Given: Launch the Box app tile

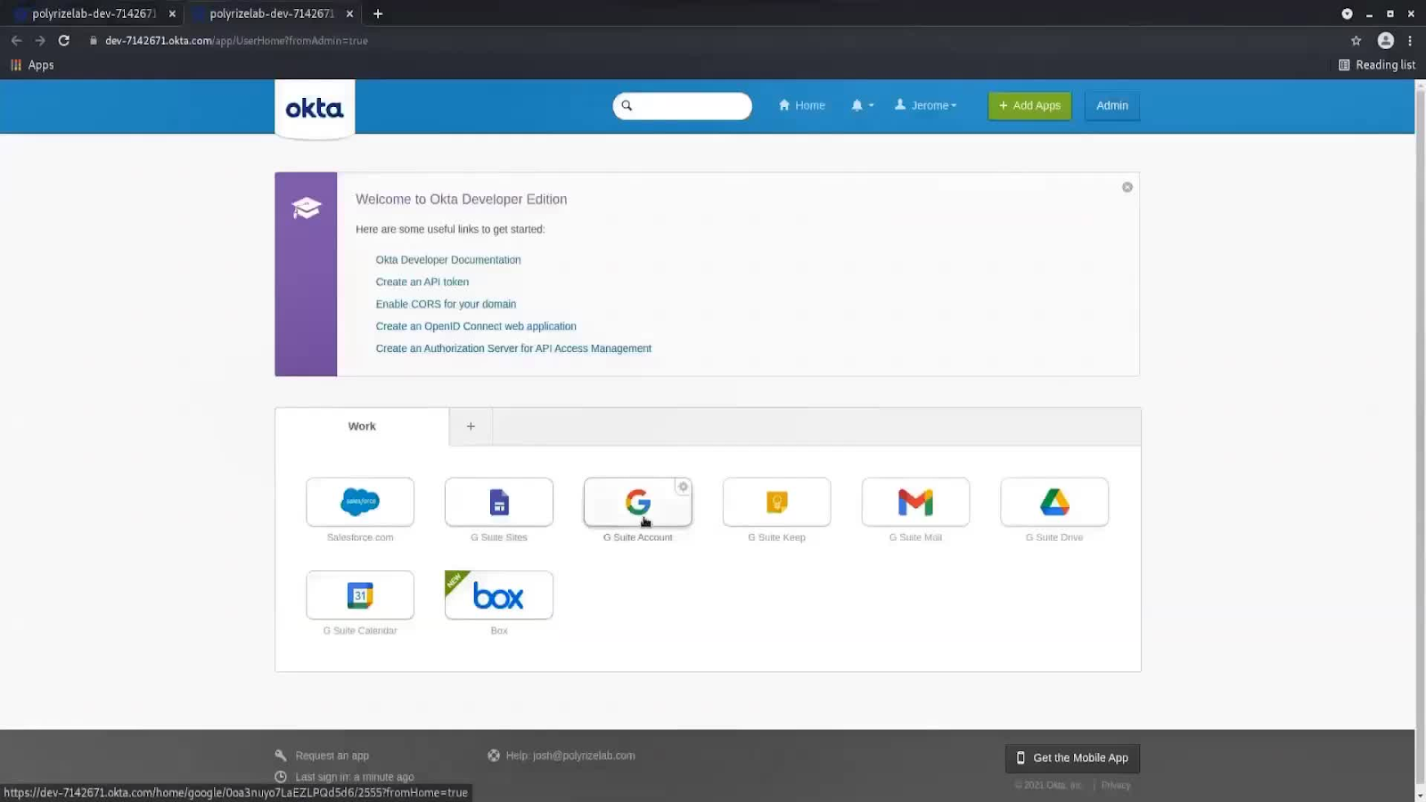Looking at the screenshot, I should (x=499, y=595).
